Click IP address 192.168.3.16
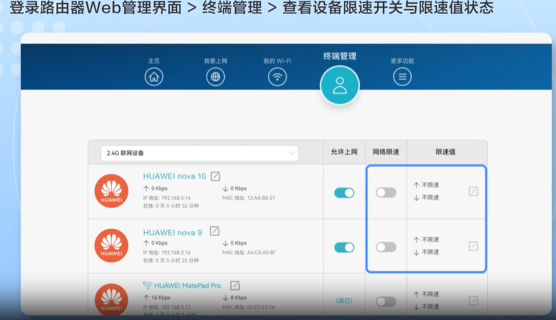The height and width of the screenshot is (320, 556). [166, 252]
